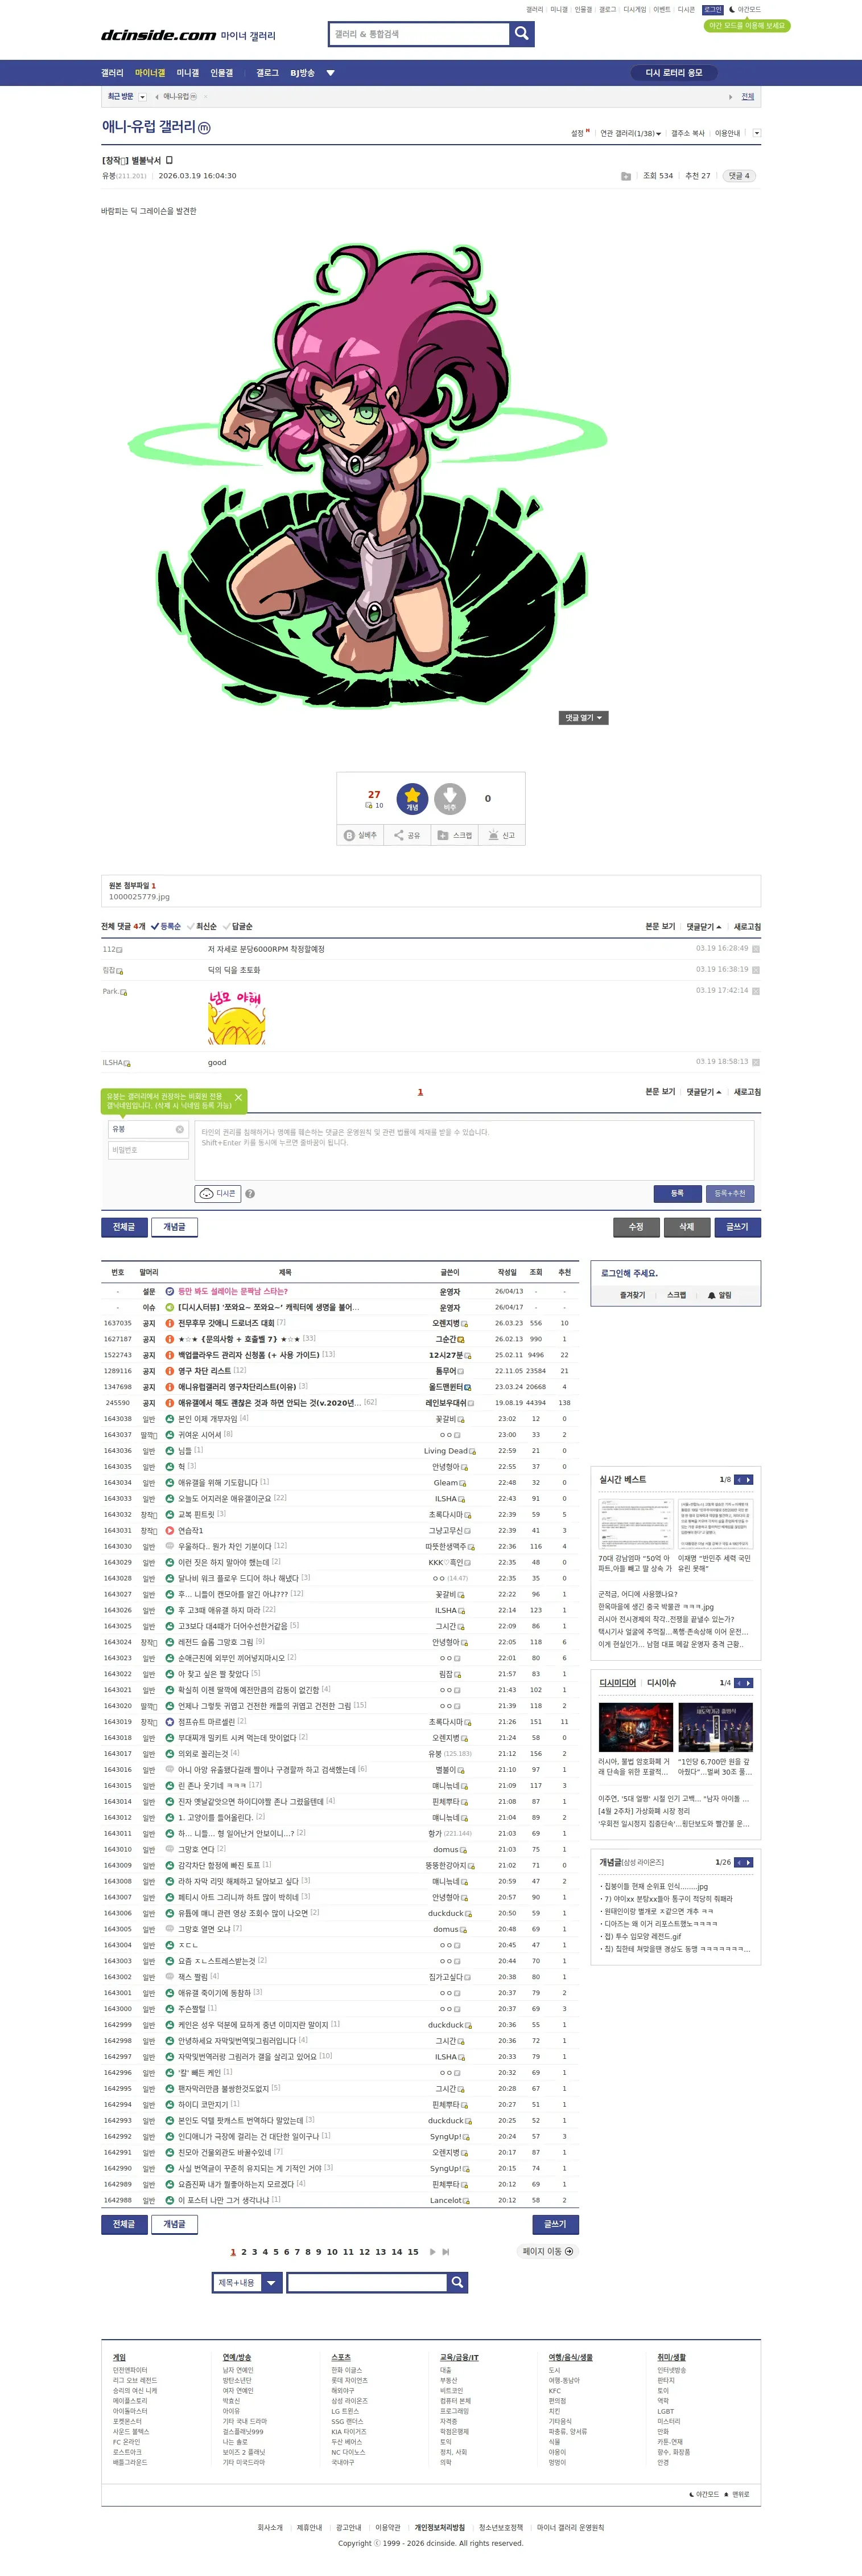Click the 등록+추천 button
Image resolution: width=862 pixels, height=2576 pixels.
pos(730,1193)
